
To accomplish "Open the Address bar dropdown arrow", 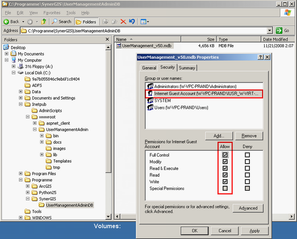I will pos(270,30).
